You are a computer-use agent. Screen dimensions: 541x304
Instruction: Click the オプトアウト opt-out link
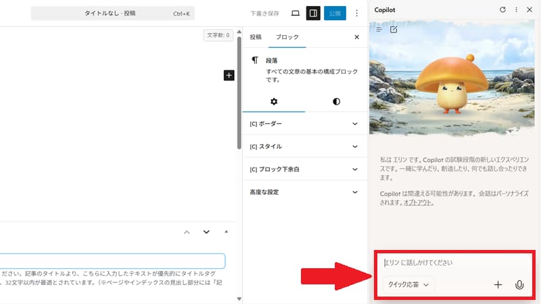(x=417, y=203)
